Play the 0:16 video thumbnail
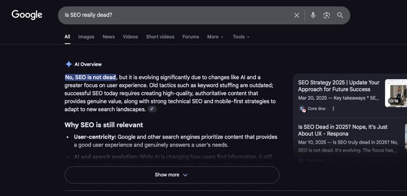Screen dimensions: 407x196 [396, 93]
